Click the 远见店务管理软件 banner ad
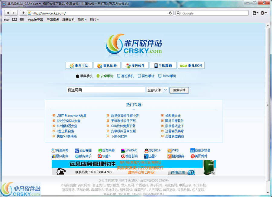 [x=134, y=168]
